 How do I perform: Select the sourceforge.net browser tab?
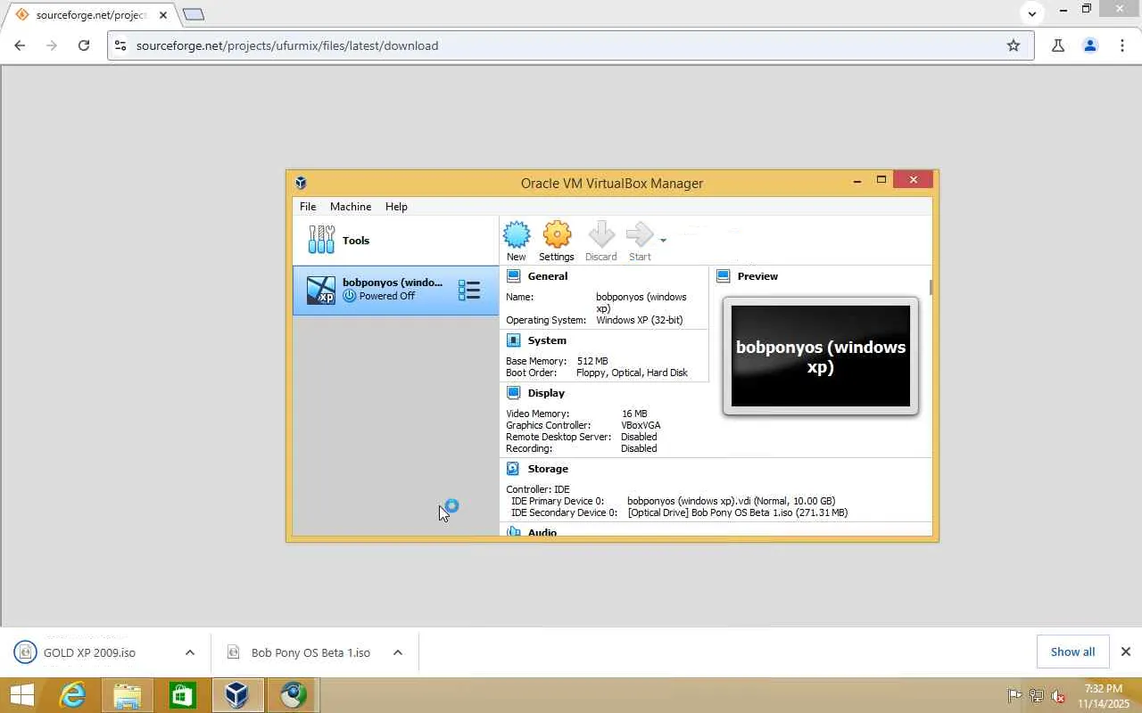coord(90,15)
